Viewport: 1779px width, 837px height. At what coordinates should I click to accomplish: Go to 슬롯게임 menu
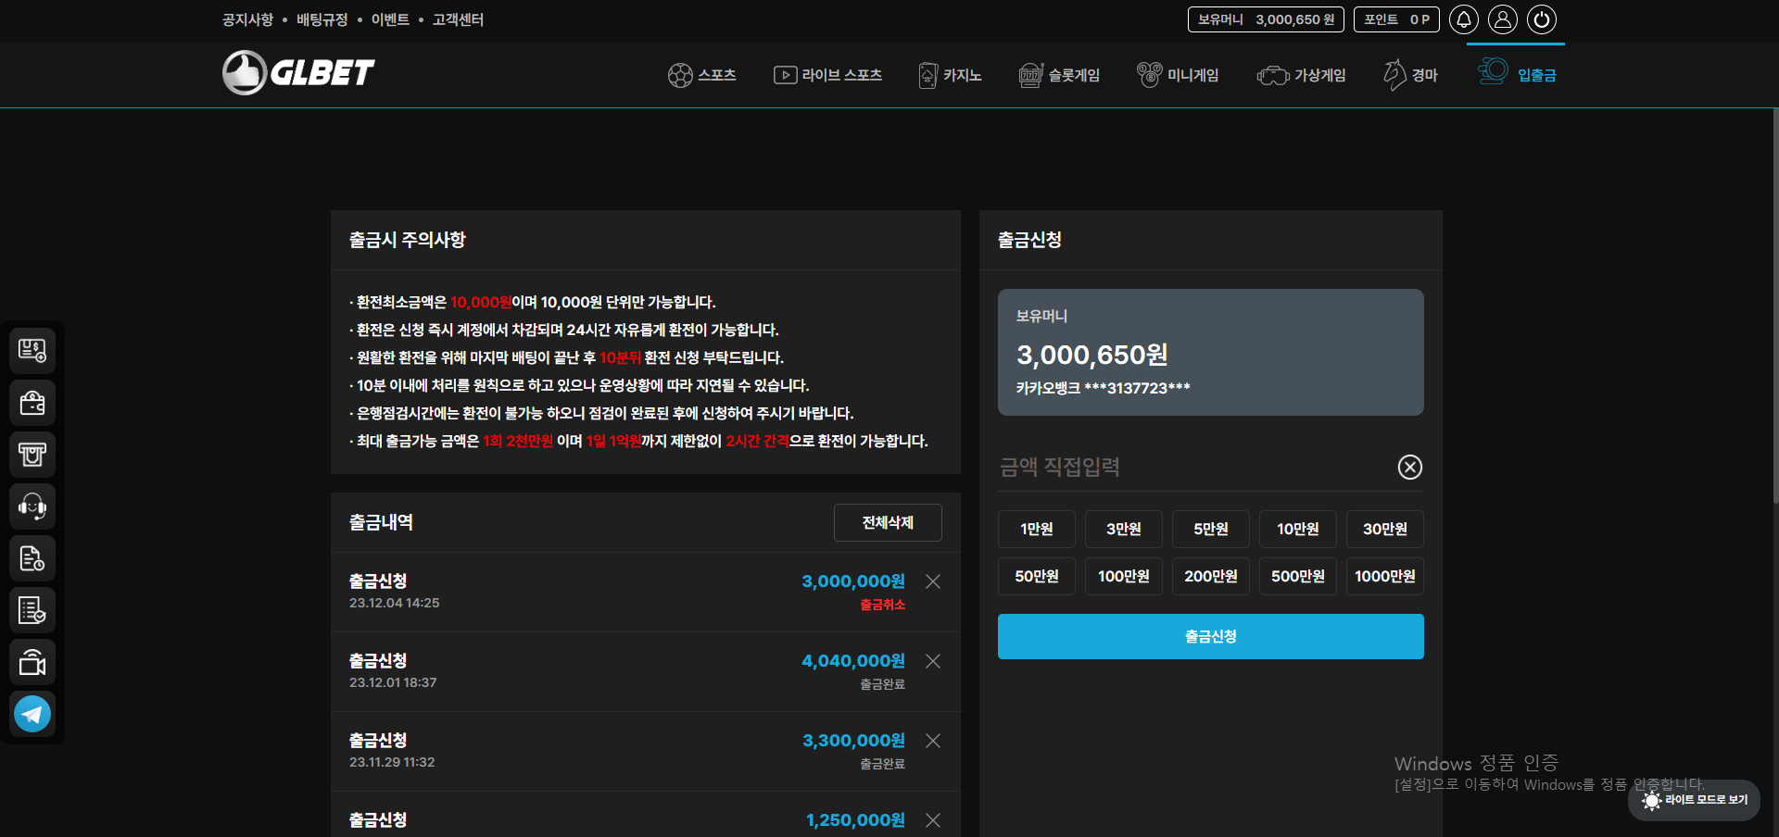click(x=1059, y=75)
